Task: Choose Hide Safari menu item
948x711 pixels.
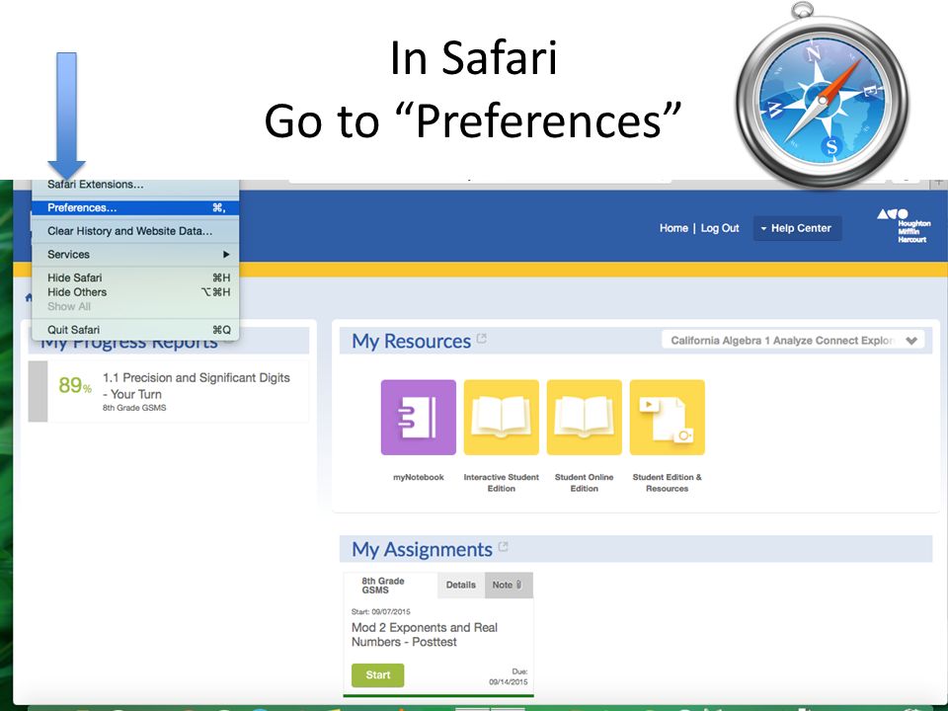Action: pos(135,277)
